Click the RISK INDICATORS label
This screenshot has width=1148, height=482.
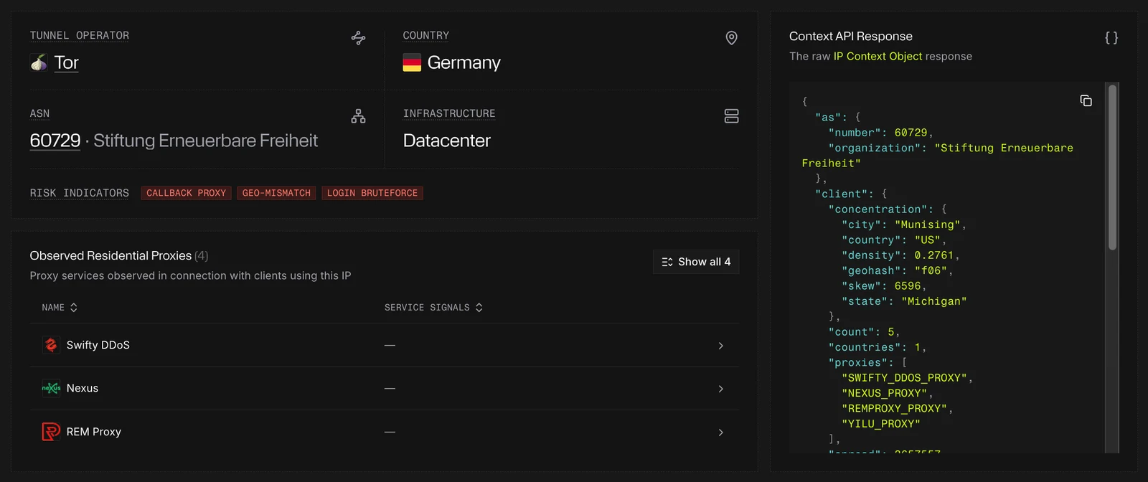[x=80, y=193]
